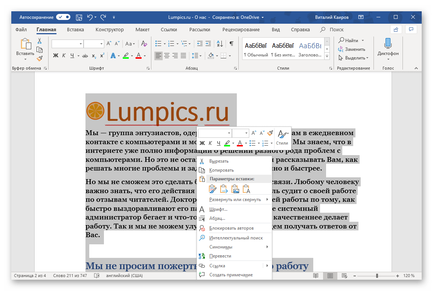Image resolution: width=433 pixels, height=291 pixels.
Task: Click the ribbon bulleted list icon
Action: (x=159, y=44)
